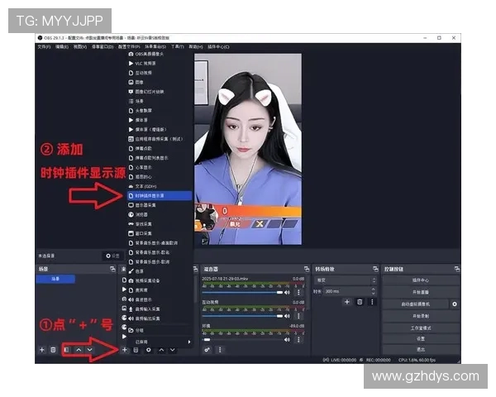
Task: Pop out the 转场特效 dock panel
Action: (x=375, y=269)
